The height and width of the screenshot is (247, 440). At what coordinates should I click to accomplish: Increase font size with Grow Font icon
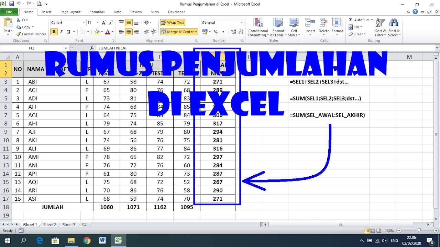[104, 22]
